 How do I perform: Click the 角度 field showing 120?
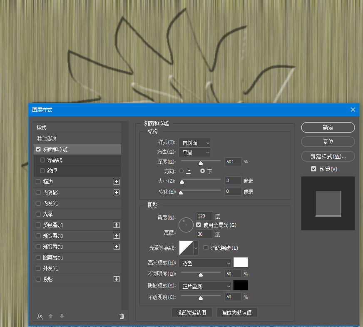click(204, 216)
